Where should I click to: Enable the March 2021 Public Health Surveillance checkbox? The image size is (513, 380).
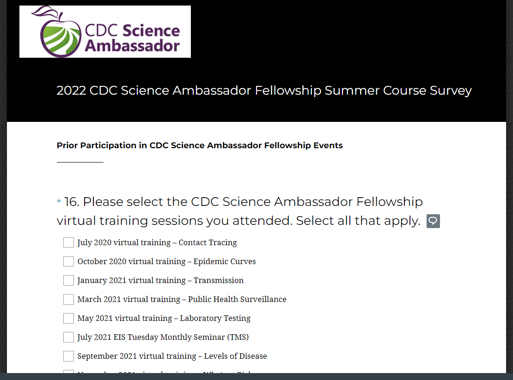click(68, 299)
